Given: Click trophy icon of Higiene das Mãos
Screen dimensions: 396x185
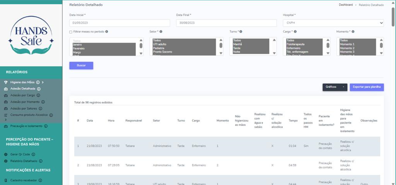Looking at the screenshot, I should point(6,82).
